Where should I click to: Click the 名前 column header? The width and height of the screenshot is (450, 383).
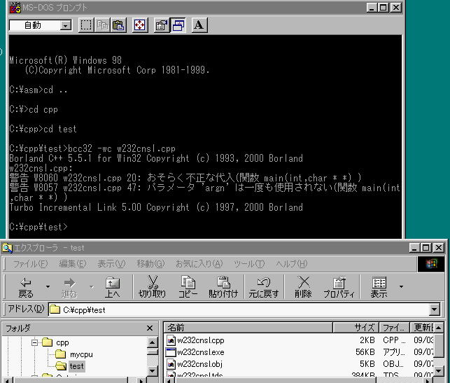(x=248, y=328)
